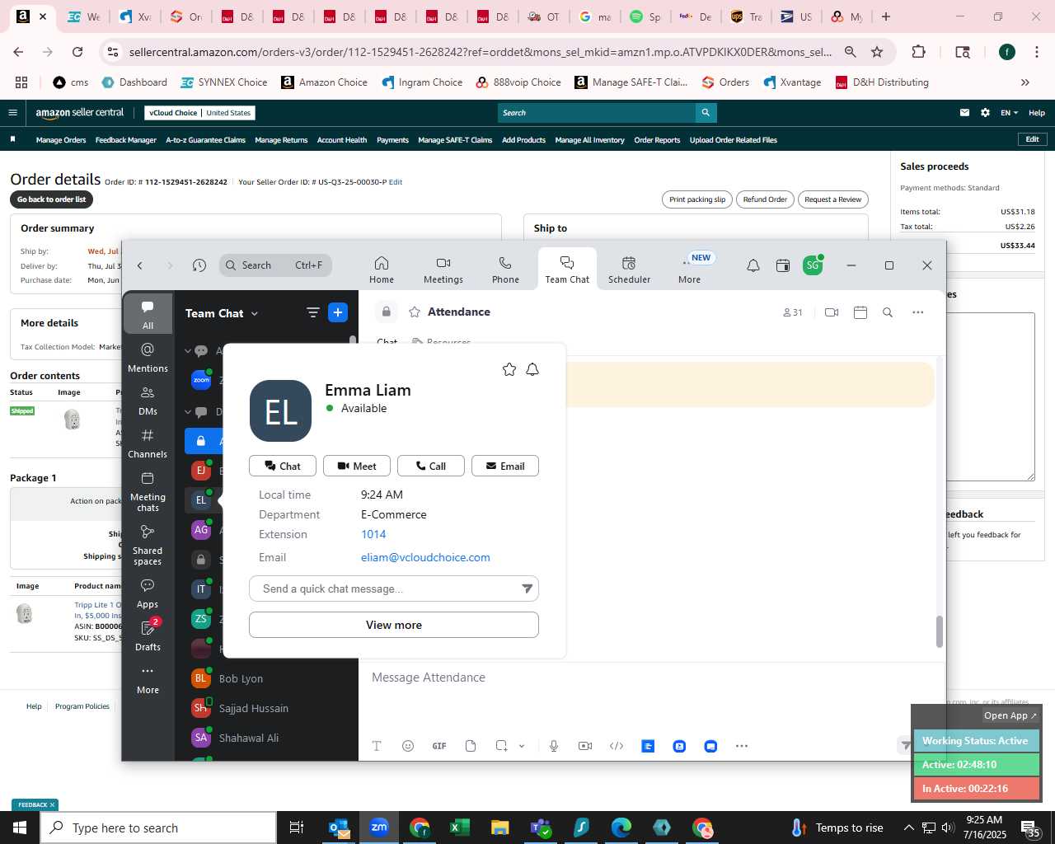Viewport: 1055px width, 844px height.
Task: Click View more on contact card
Action: click(394, 625)
